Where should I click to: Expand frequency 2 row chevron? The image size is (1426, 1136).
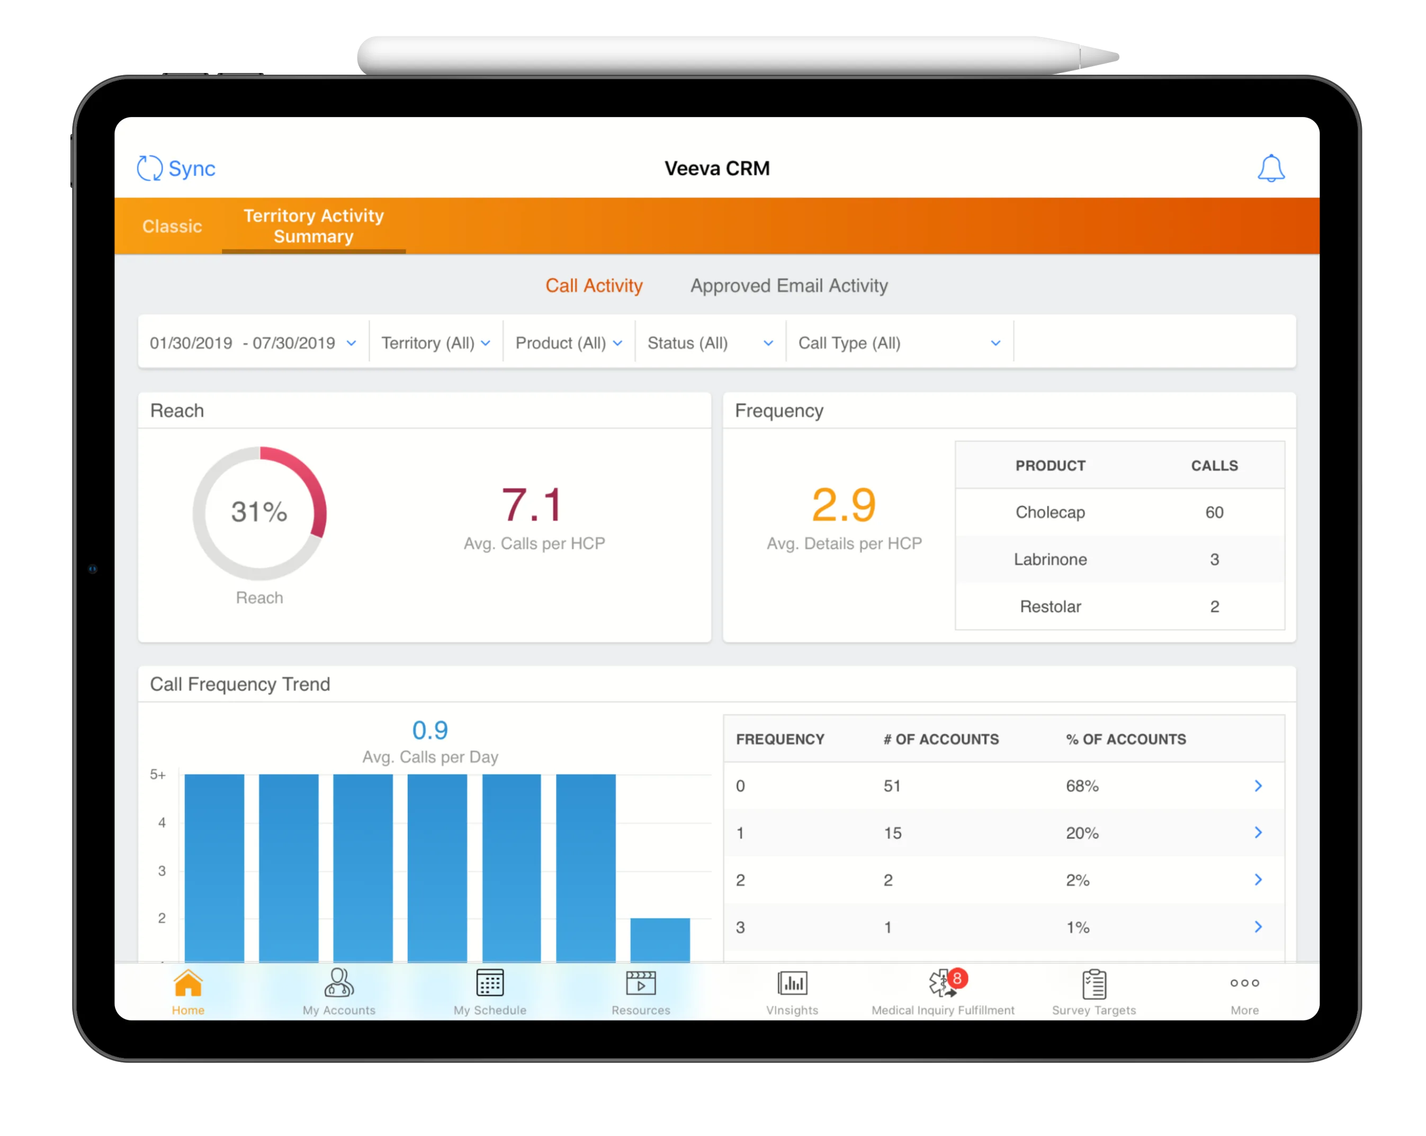pos(1258,879)
